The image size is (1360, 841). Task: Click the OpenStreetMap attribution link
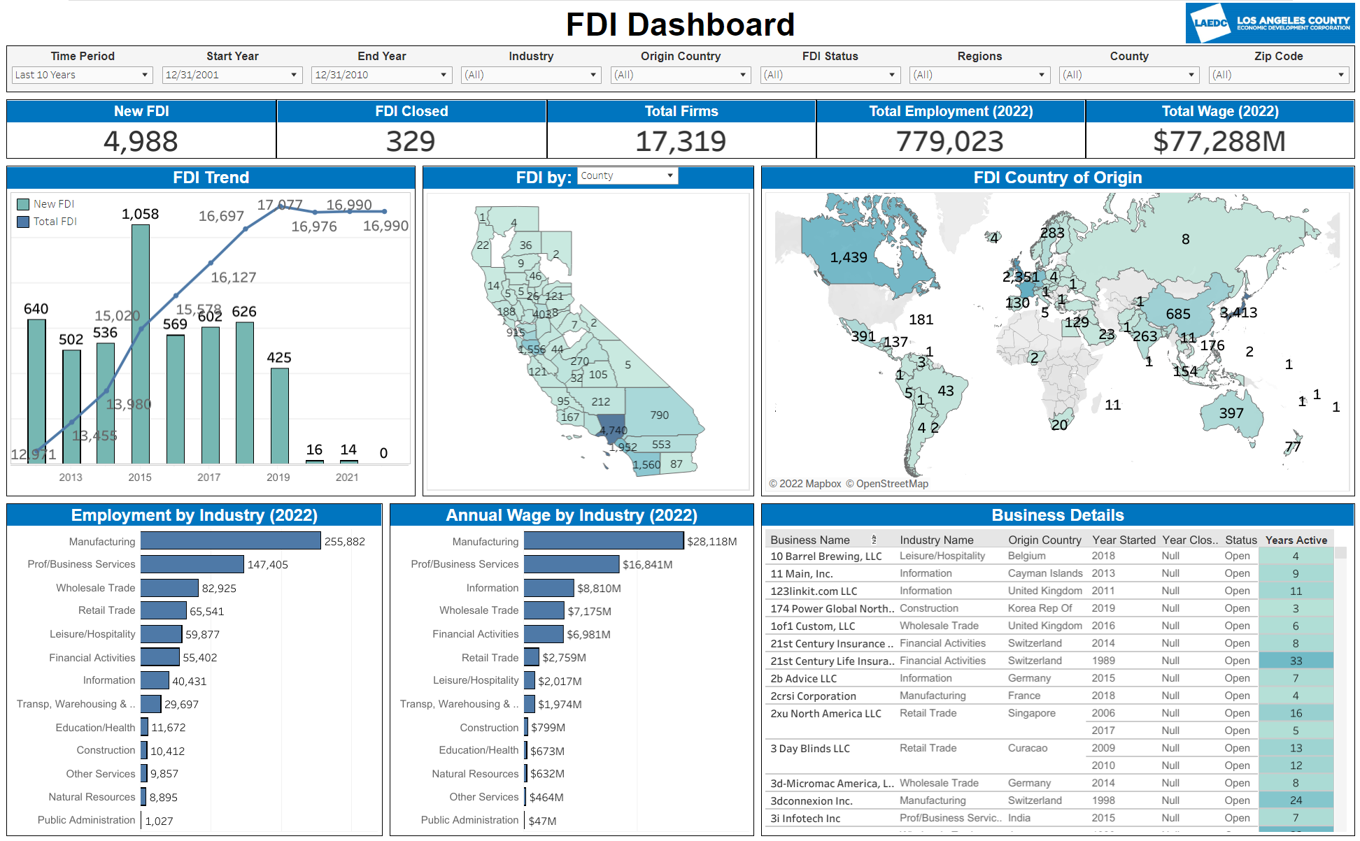pos(891,484)
